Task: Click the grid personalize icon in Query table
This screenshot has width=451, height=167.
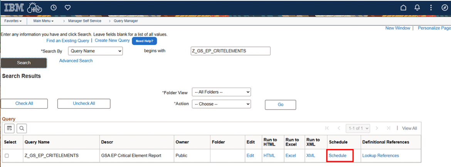Action: point(10,128)
